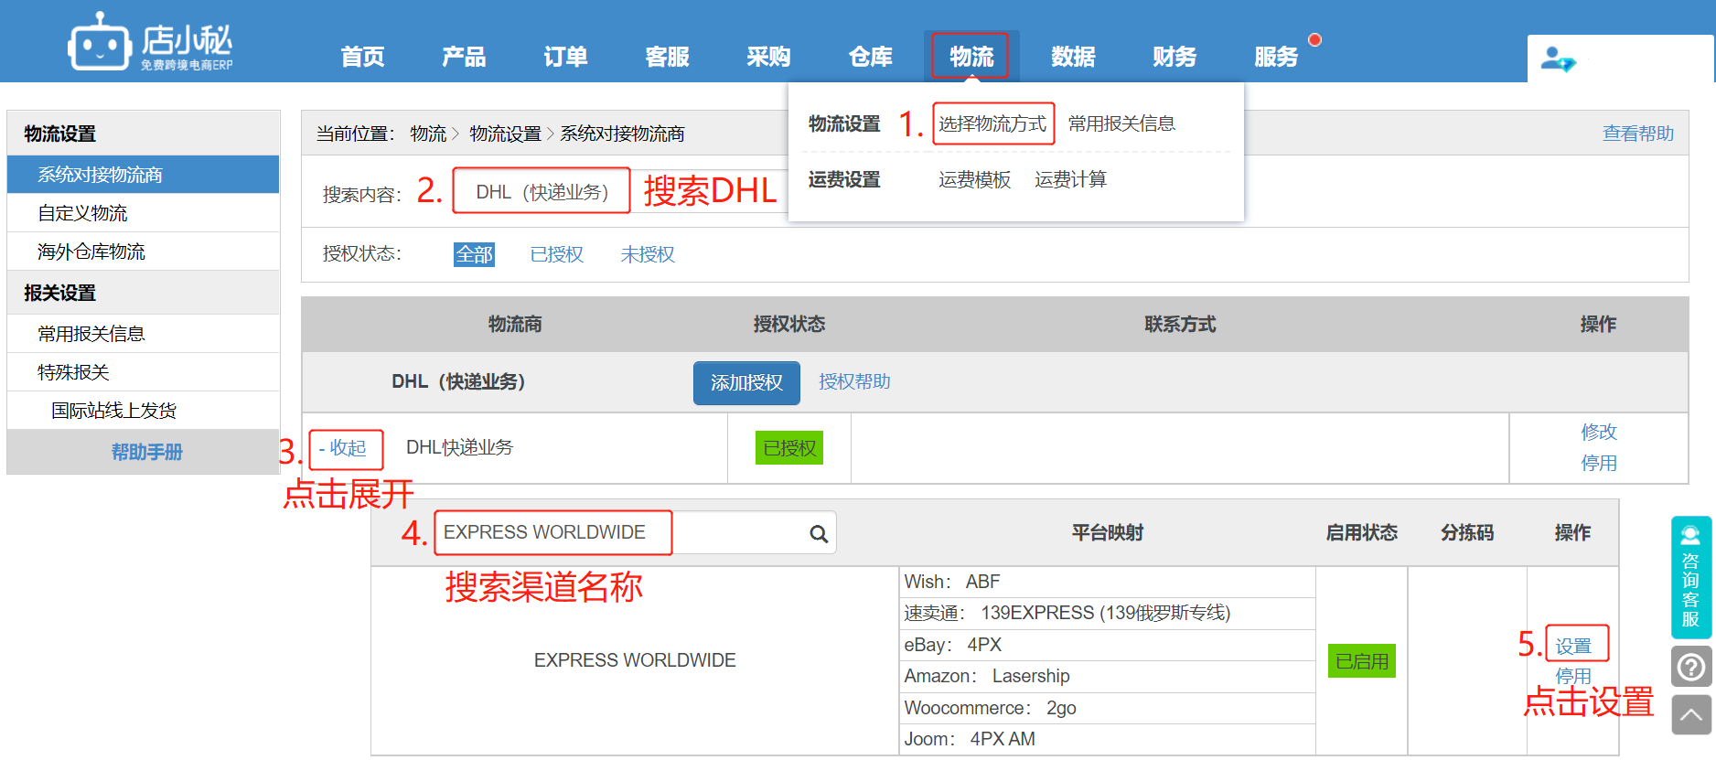1716x760 pixels.
Task: Click the 速卖通 139EXPRESS mapping row
Action: pos(1107,613)
